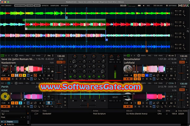Click the Mixxx logo

click(184, 6)
